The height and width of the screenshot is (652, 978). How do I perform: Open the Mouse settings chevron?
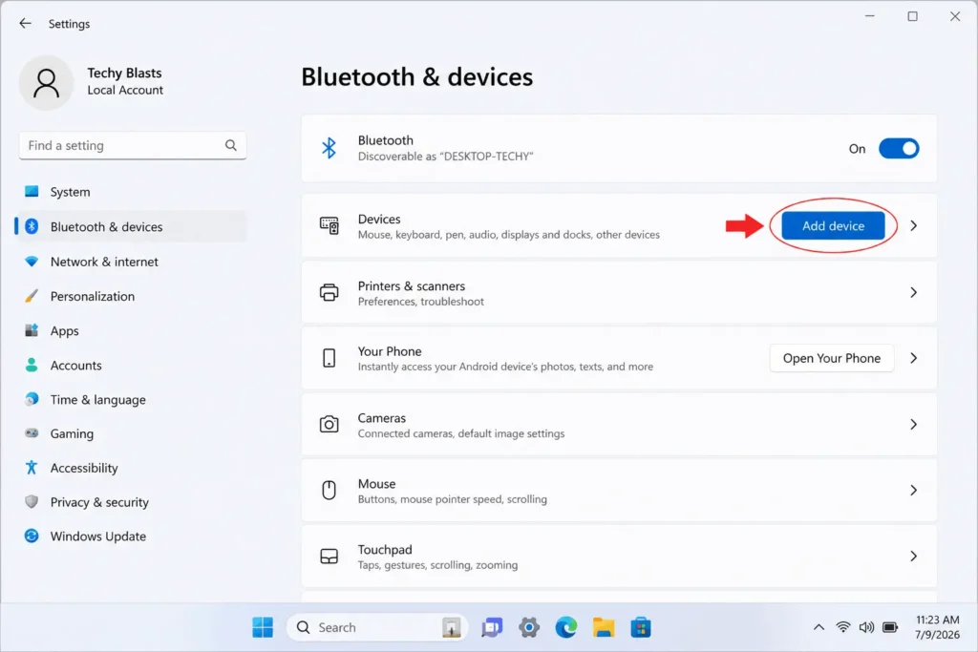(913, 491)
